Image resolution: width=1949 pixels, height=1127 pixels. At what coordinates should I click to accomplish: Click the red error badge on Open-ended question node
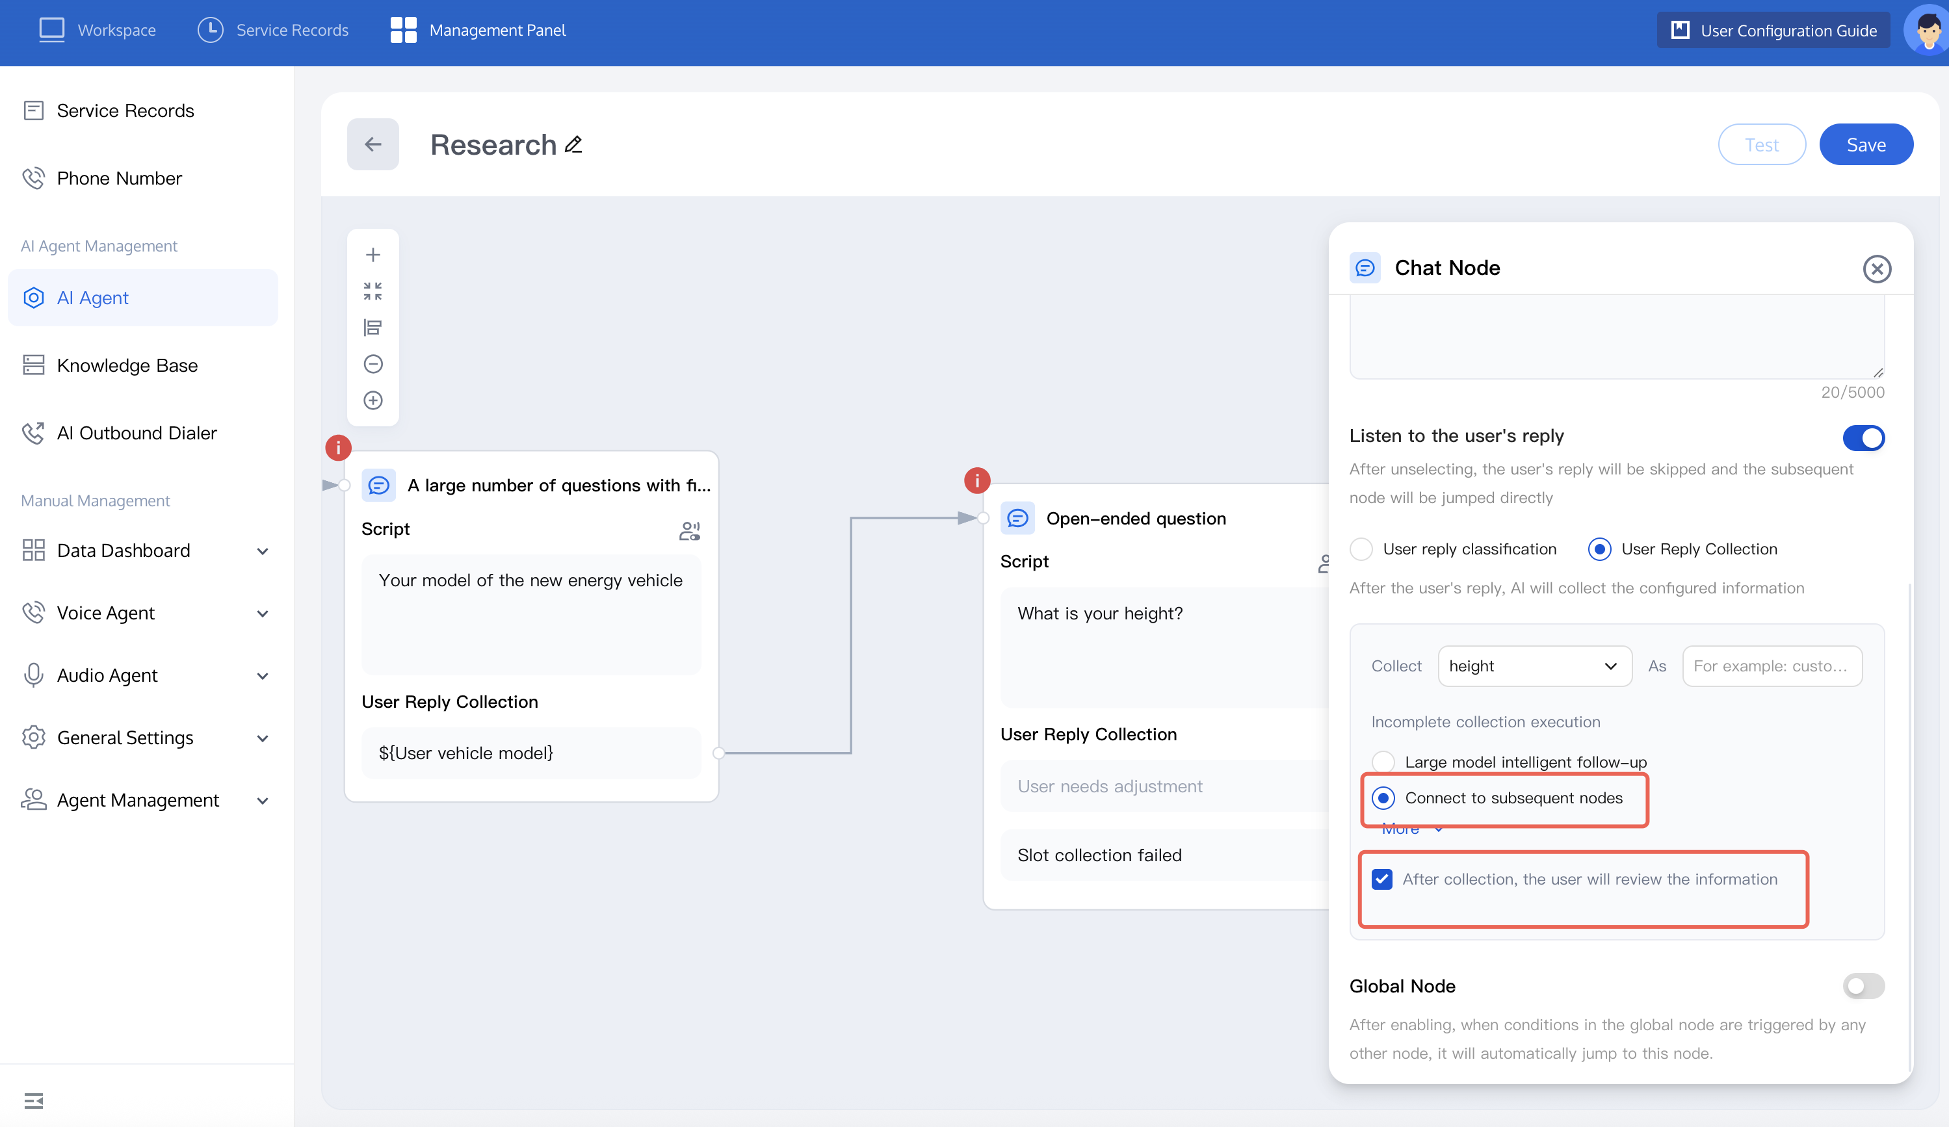tap(977, 481)
